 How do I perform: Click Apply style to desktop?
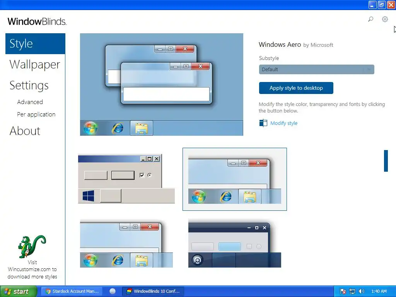tap(296, 88)
